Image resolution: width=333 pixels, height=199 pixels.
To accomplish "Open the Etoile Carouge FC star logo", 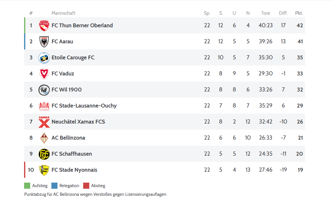I will [44, 58].
